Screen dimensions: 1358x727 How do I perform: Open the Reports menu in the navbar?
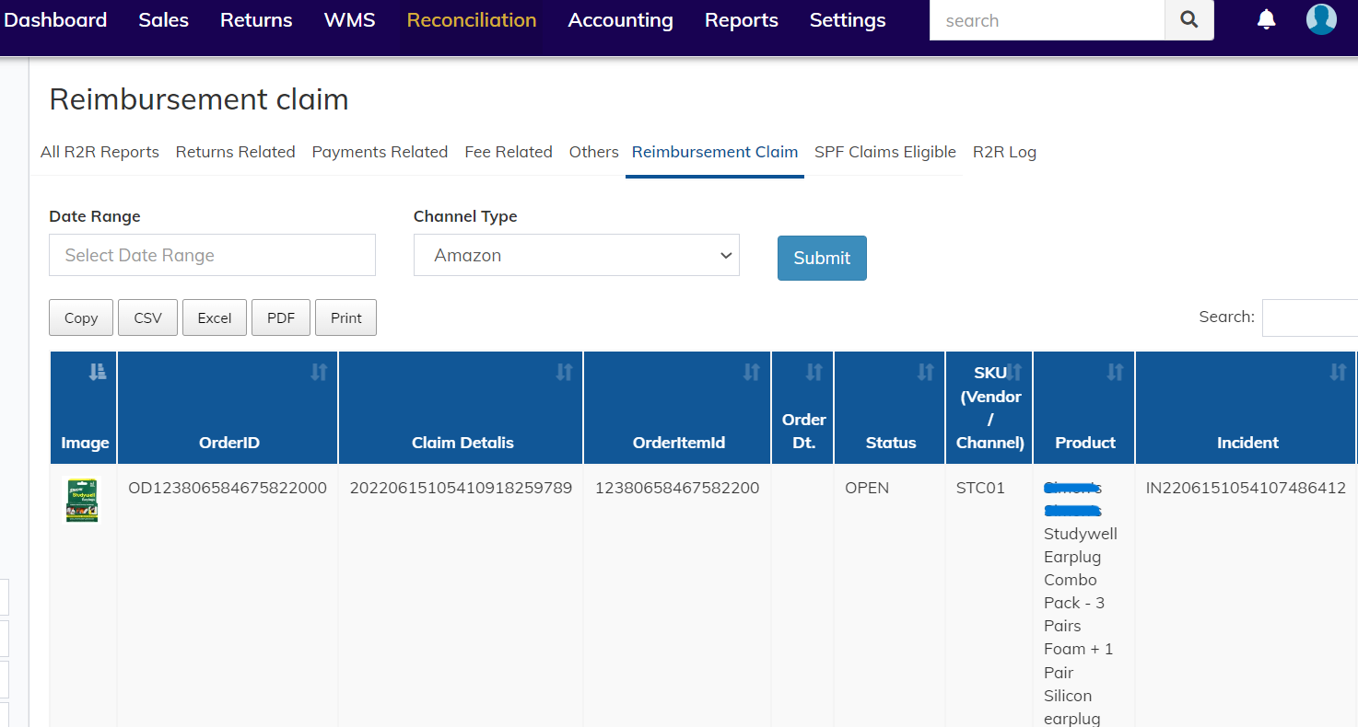tap(741, 19)
